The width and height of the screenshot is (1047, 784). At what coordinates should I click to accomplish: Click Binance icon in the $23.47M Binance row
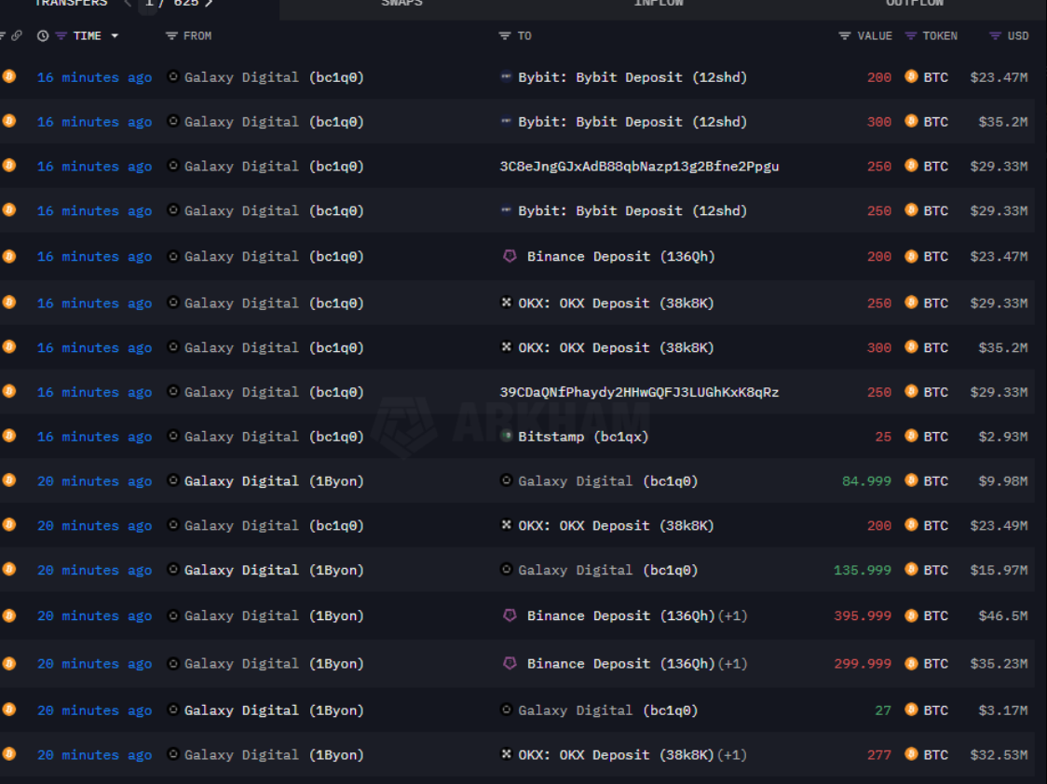point(510,256)
